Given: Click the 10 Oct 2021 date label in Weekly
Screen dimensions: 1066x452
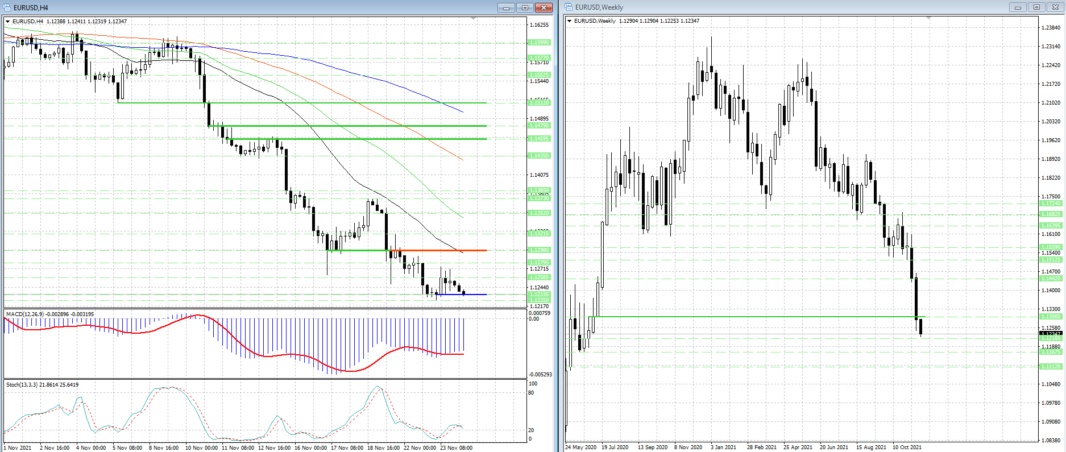Looking at the screenshot, I should tap(907, 447).
